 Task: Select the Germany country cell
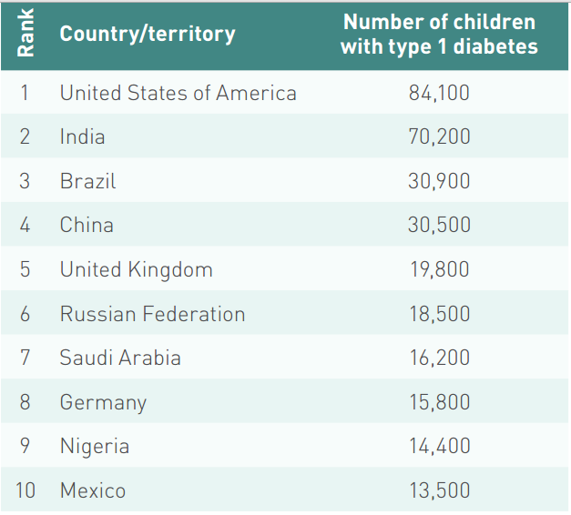[x=103, y=402]
